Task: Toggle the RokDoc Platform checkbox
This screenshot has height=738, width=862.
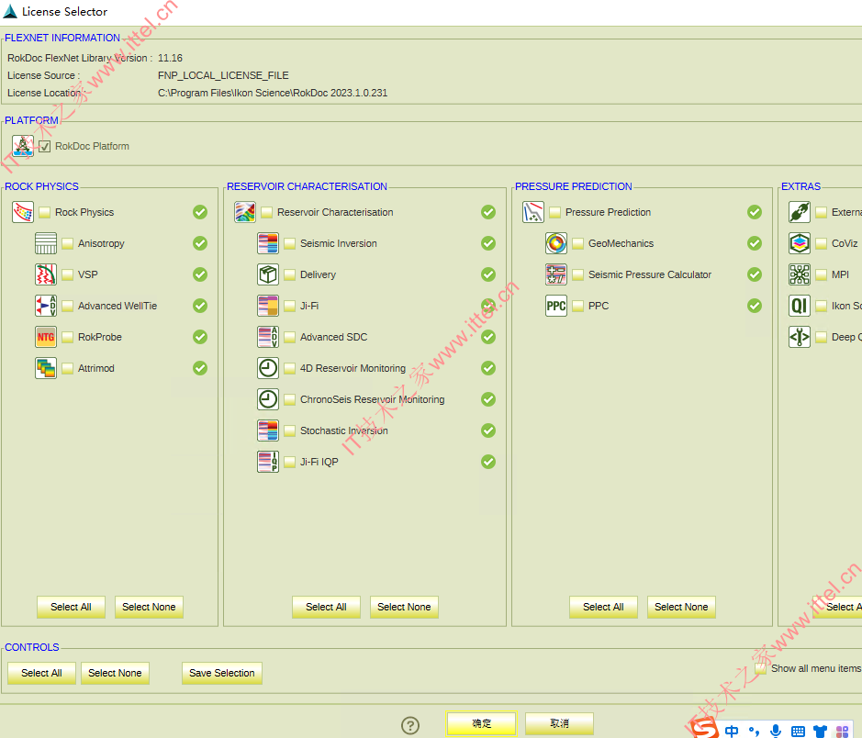Action: (x=45, y=146)
